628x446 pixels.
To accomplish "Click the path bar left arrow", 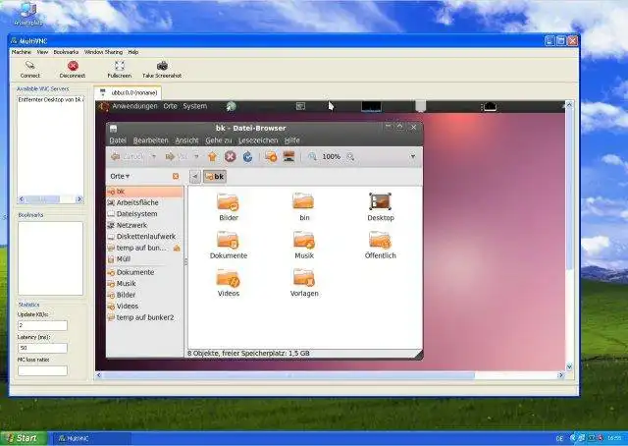I will click(195, 176).
